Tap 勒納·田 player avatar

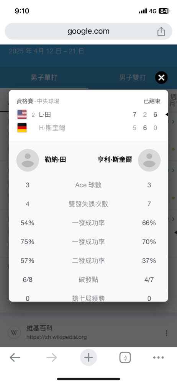(28, 160)
